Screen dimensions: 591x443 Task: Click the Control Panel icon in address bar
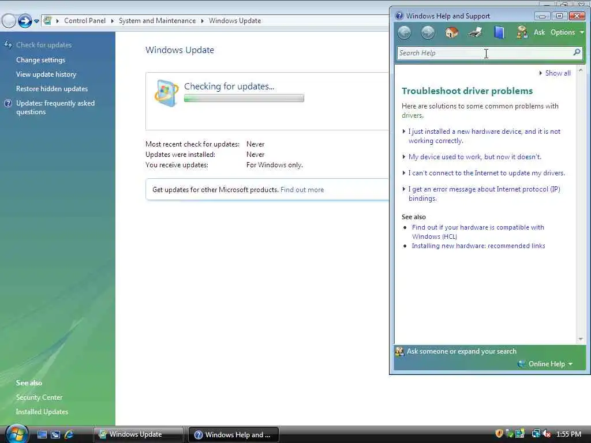point(47,20)
